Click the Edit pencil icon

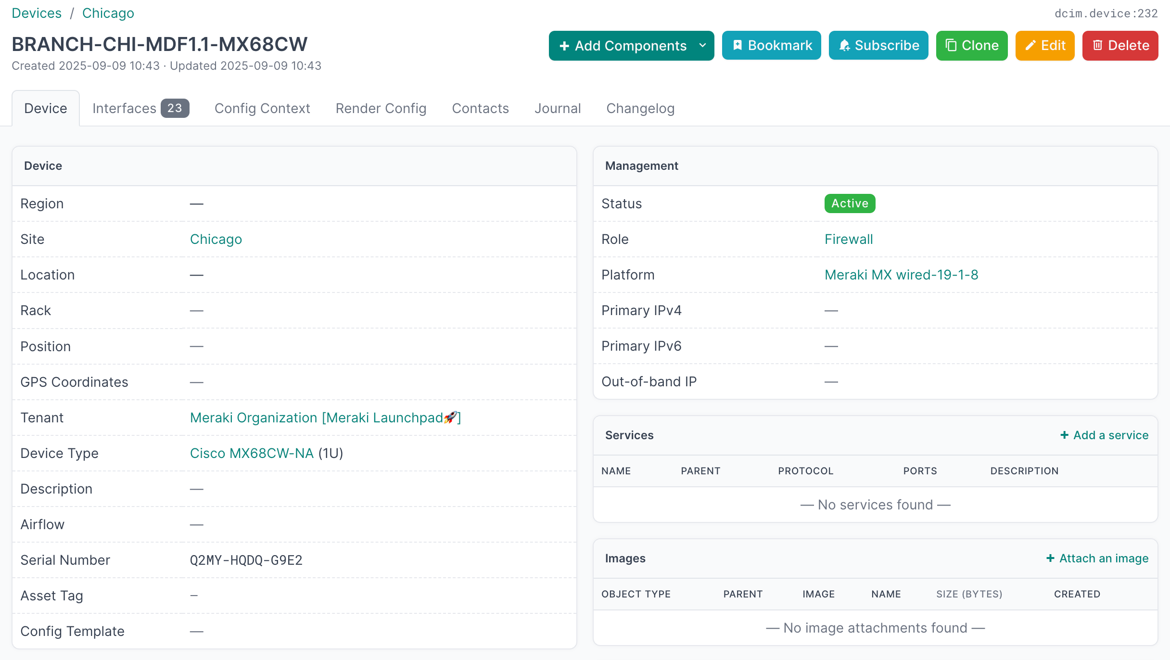pyautogui.click(x=1030, y=45)
